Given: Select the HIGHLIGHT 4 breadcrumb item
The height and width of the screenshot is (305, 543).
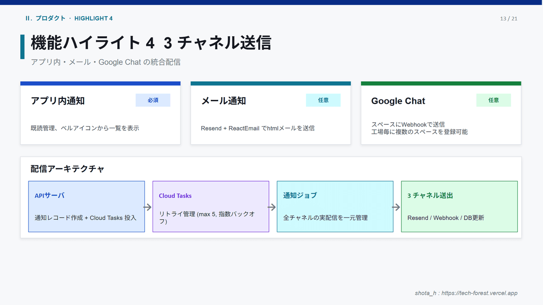Looking at the screenshot, I should pyautogui.click(x=94, y=19).
